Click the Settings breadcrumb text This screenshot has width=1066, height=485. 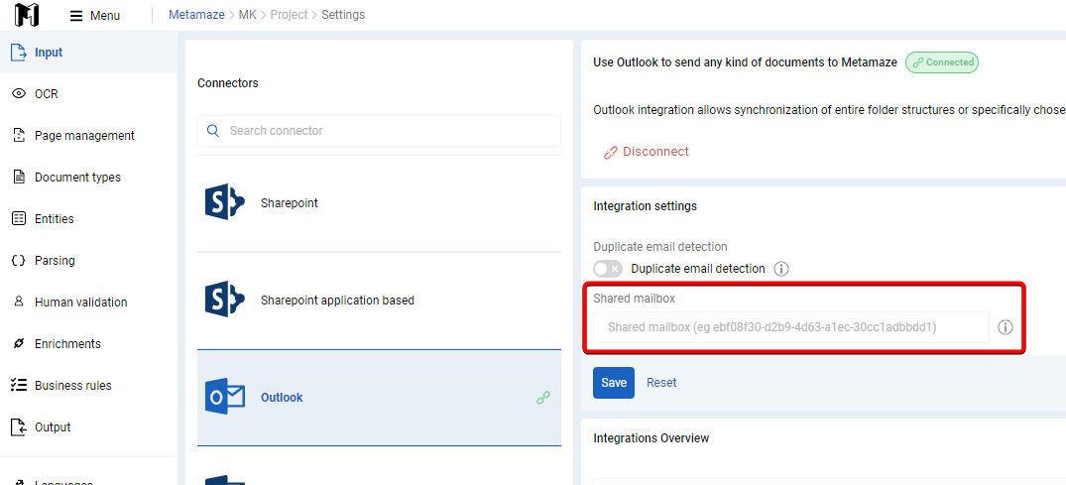[343, 14]
